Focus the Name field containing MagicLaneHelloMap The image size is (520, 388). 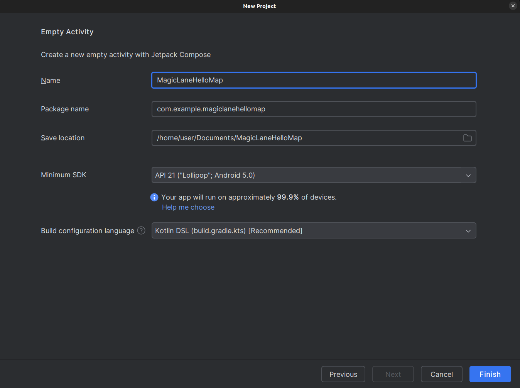pyautogui.click(x=313, y=80)
